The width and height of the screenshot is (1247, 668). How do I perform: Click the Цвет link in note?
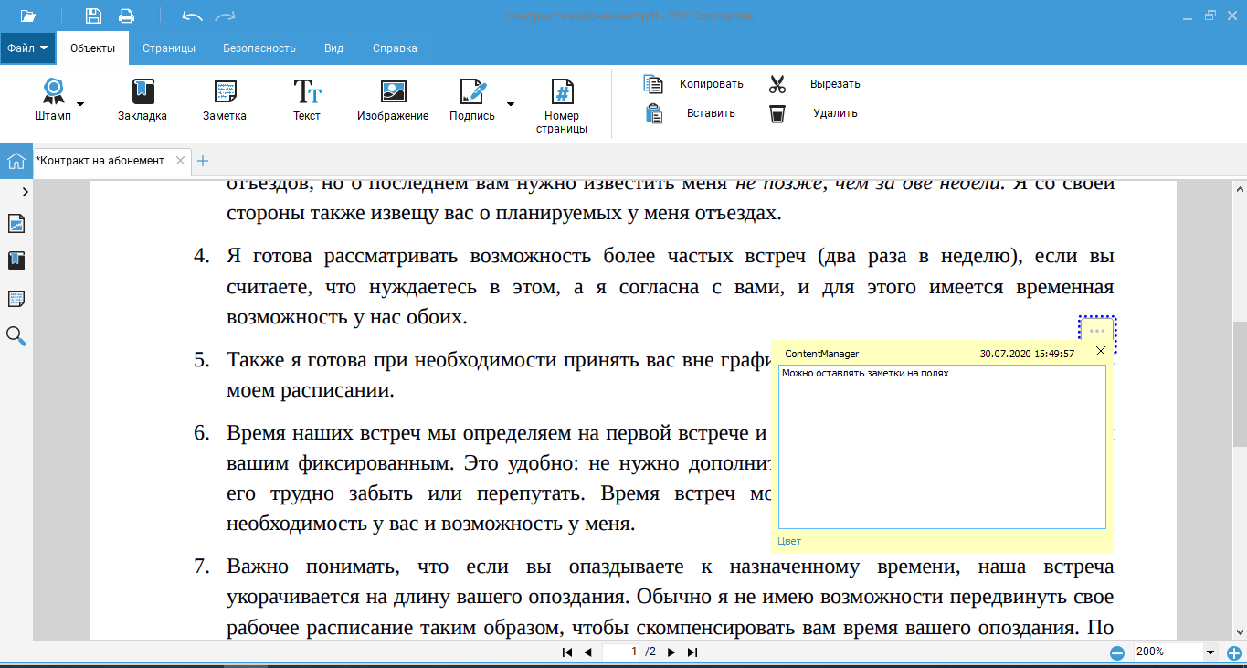(x=789, y=541)
